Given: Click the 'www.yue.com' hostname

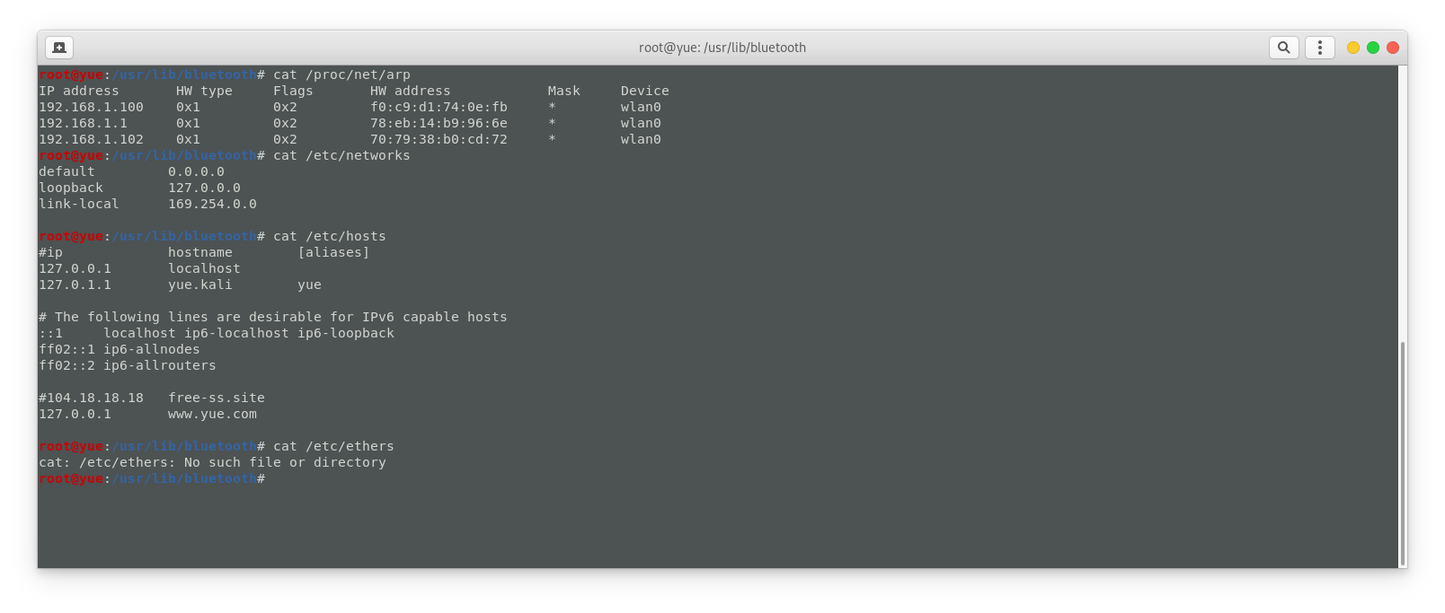Looking at the screenshot, I should click(x=212, y=414).
